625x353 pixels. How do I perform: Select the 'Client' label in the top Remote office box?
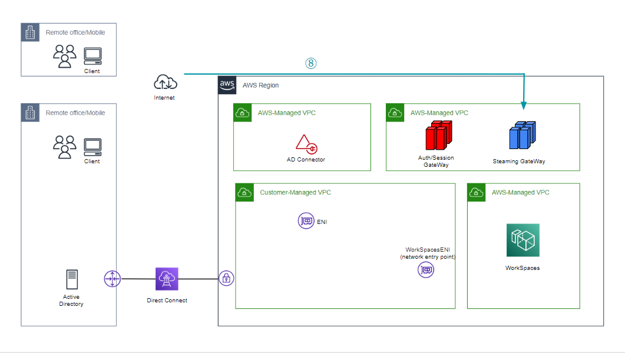click(92, 71)
